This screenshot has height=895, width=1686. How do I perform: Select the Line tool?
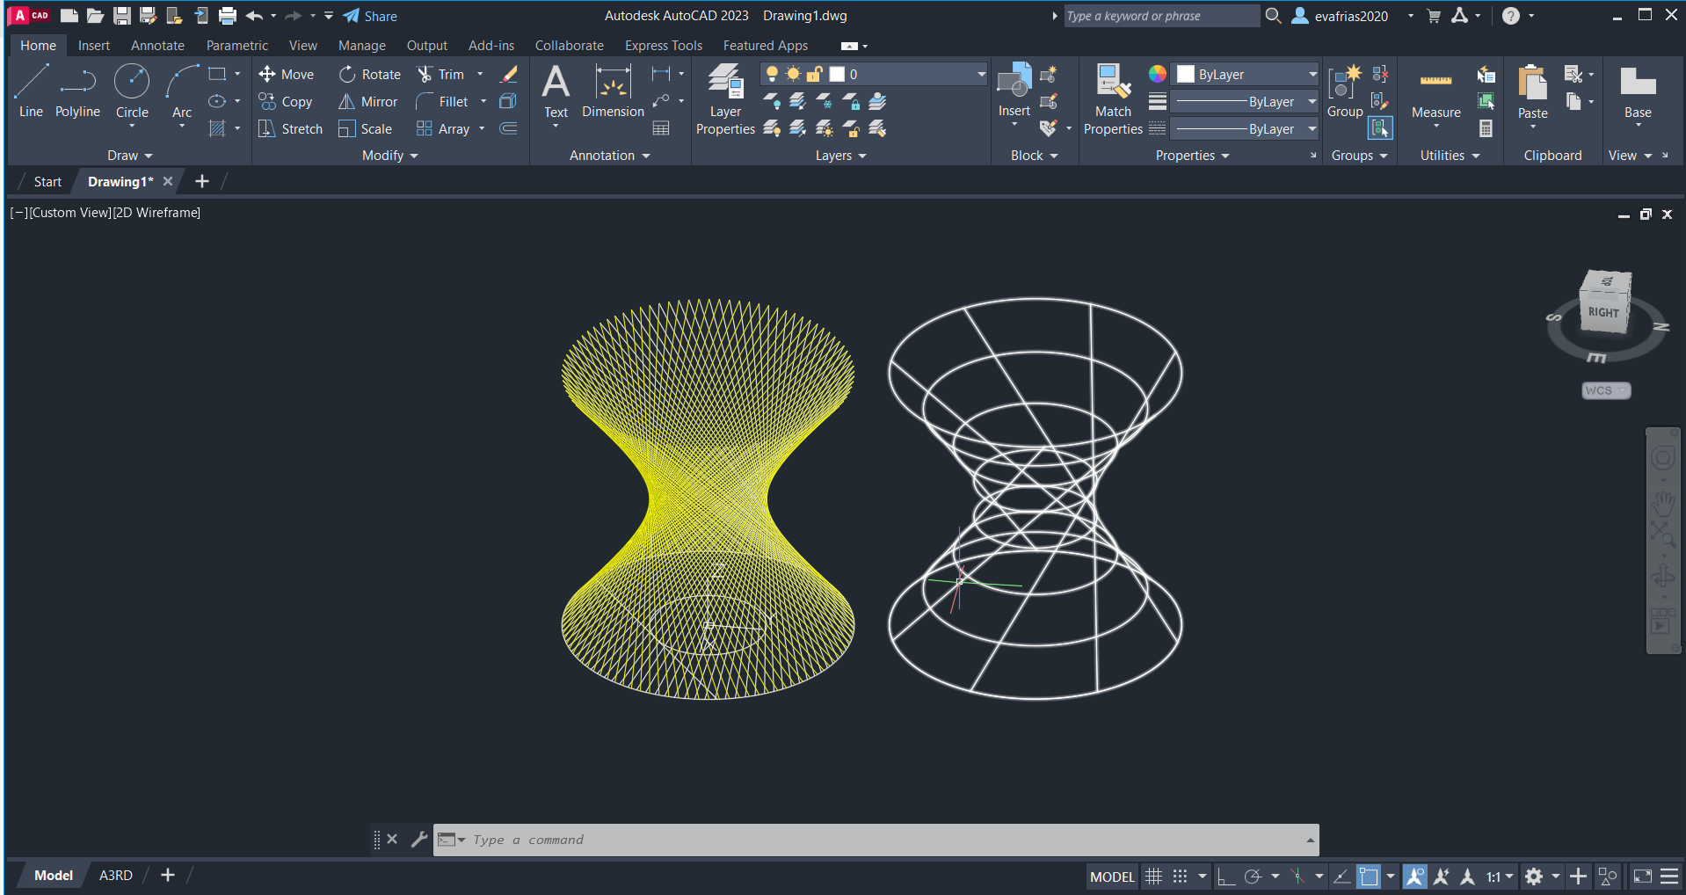(31, 91)
